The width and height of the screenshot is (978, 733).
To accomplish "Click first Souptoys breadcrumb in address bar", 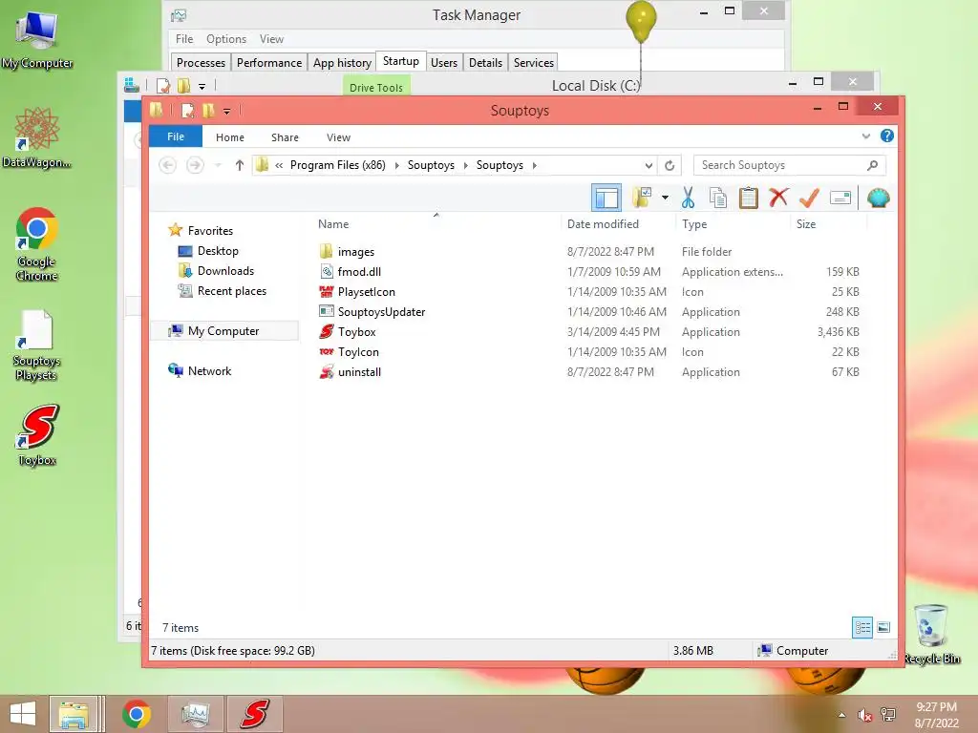I will tap(431, 165).
